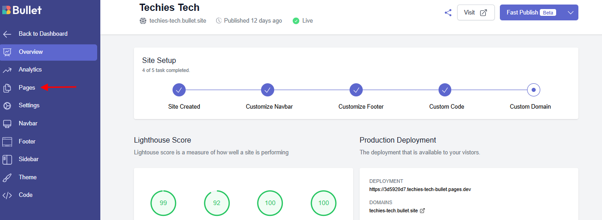Open the Code brackets icon

[7, 195]
